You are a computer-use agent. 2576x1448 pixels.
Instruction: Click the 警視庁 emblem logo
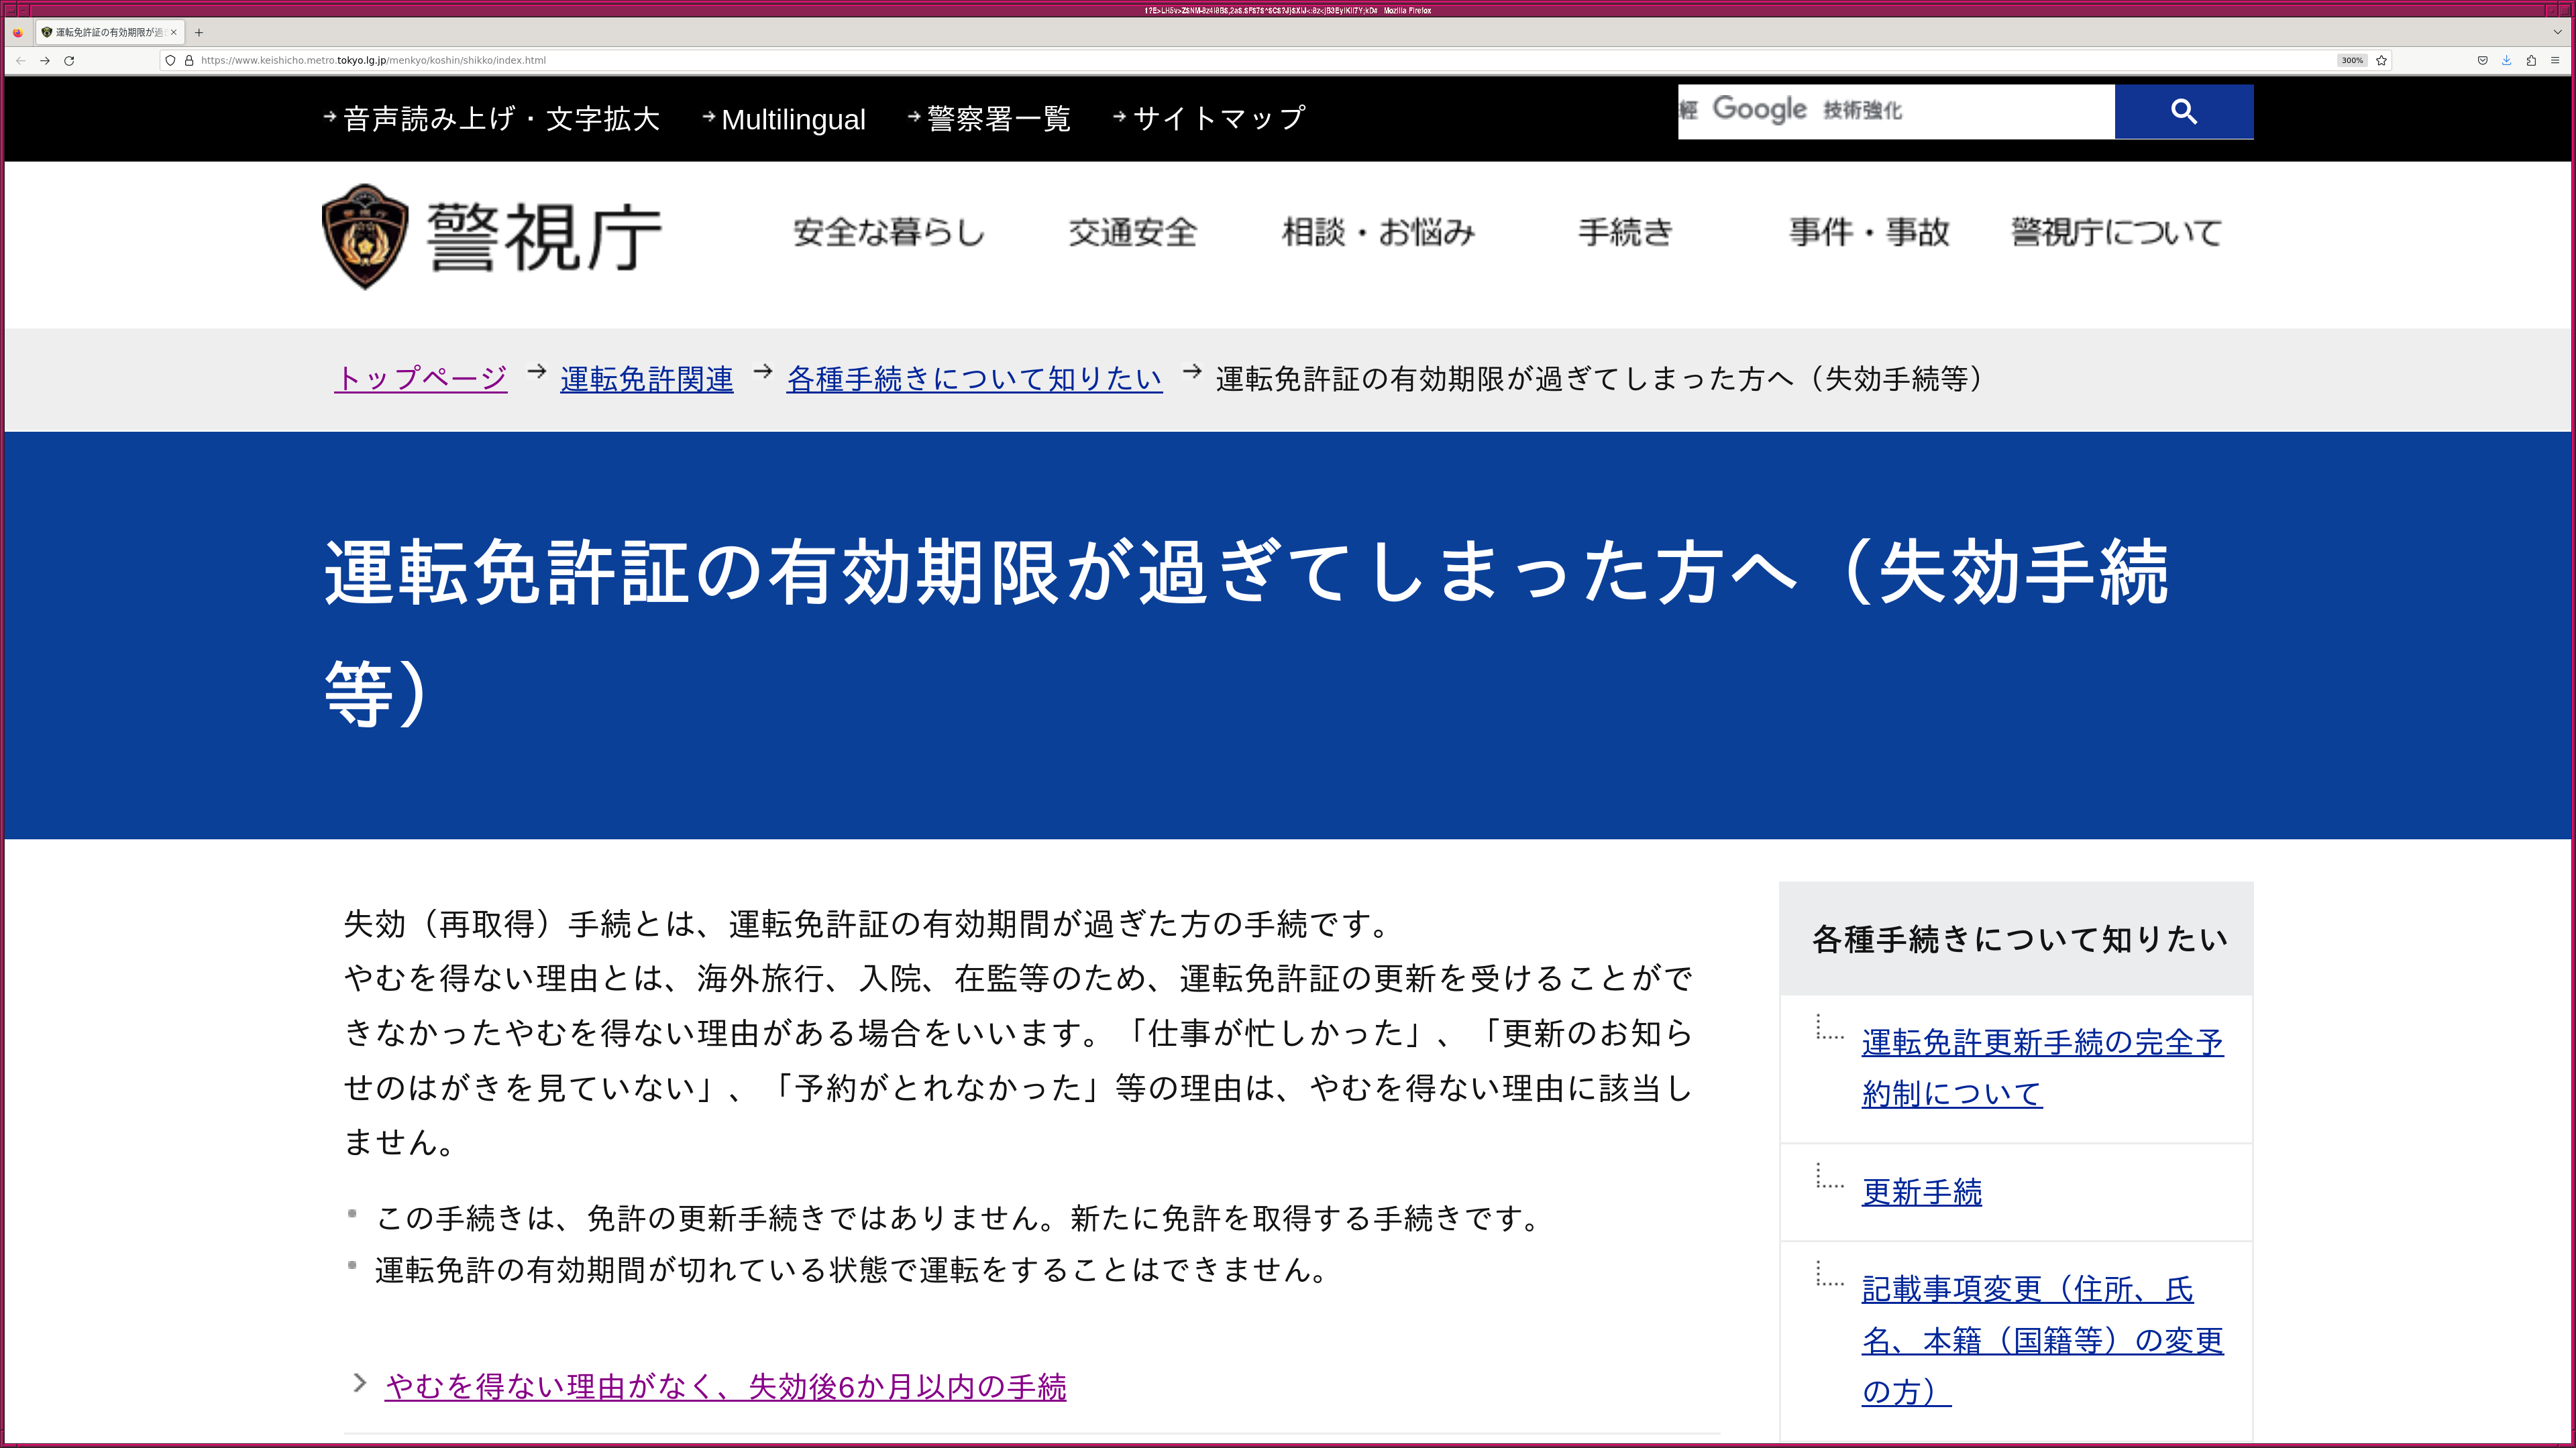(365, 236)
